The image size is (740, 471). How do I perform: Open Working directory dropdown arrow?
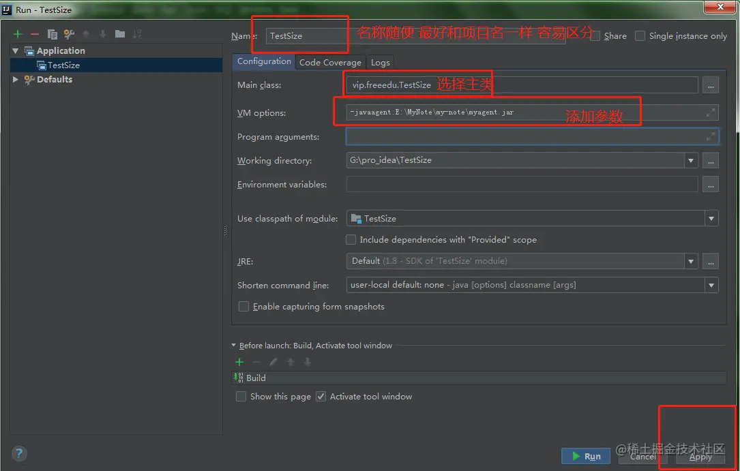point(691,161)
